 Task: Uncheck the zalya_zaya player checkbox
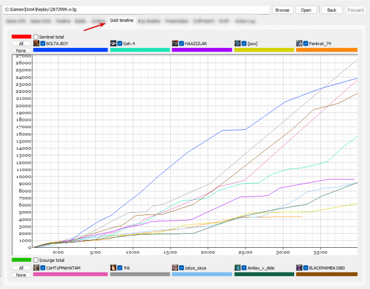(x=182, y=268)
